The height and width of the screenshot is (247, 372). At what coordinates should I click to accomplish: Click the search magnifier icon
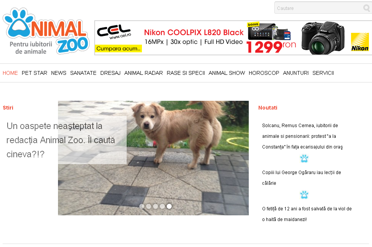pyautogui.click(x=366, y=8)
